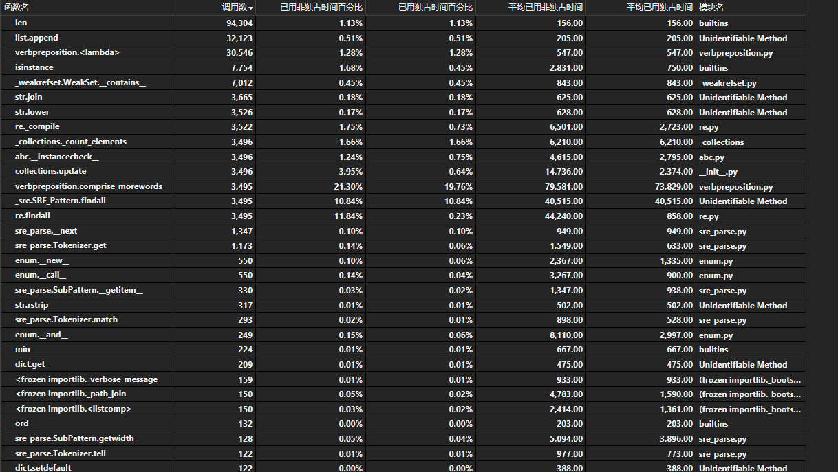
Task: Select verbpreposition.<lambda> function row
Action: pyautogui.click(x=61, y=52)
